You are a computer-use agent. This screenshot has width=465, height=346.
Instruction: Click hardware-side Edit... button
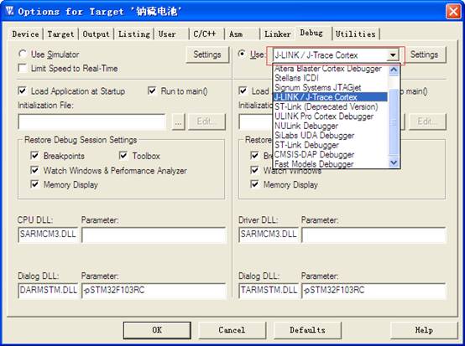pos(427,121)
